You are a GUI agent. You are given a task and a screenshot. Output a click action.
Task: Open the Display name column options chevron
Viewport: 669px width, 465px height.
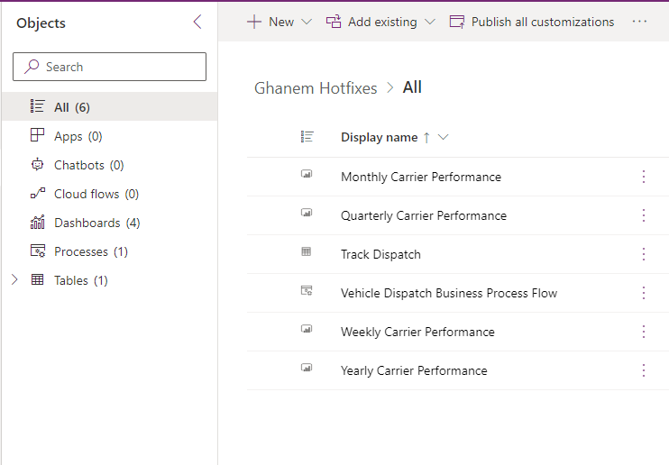click(443, 138)
